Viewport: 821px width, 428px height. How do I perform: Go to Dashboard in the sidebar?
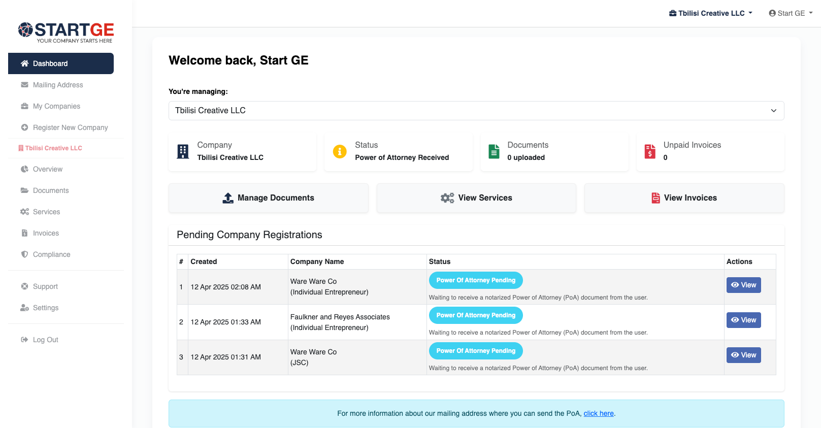61,63
